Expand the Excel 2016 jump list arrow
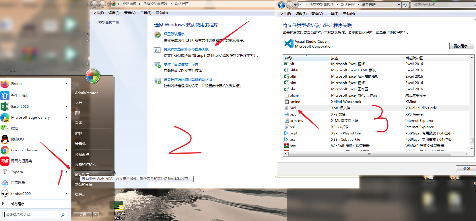The width and height of the screenshot is (476, 221). click(x=66, y=107)
